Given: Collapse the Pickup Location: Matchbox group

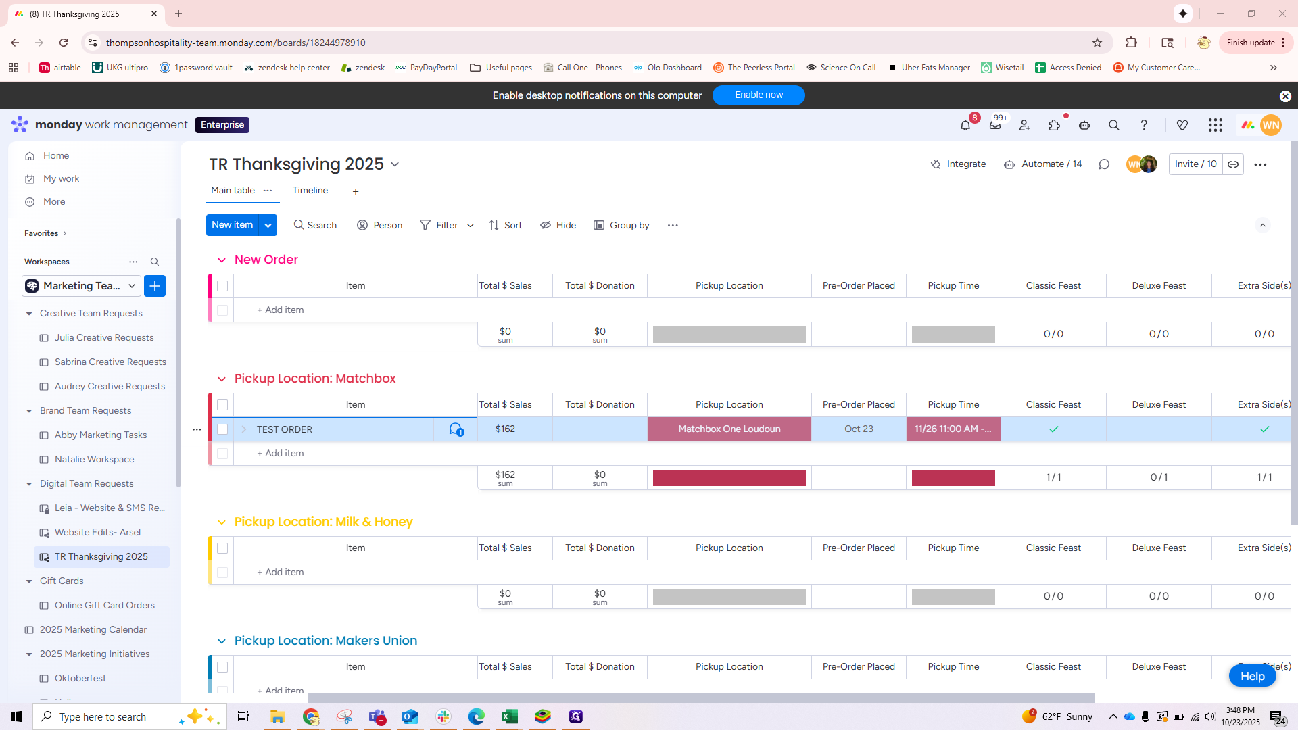Looking at the screenshot, I should (x=222, y=379).
